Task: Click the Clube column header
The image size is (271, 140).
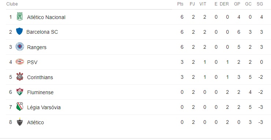Action: [x=12, y=4]
